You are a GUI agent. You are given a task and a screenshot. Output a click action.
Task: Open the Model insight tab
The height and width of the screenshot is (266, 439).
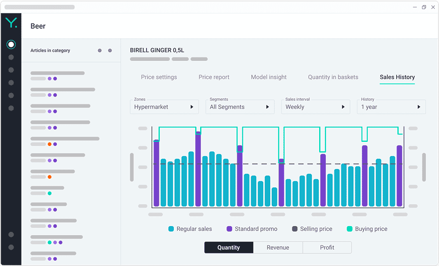tap(269, 77)
